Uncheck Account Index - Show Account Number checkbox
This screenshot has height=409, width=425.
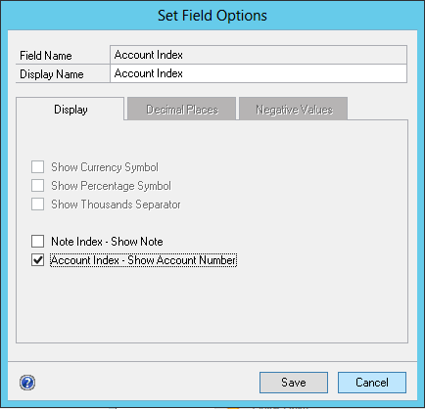click(x=37, y=260)
